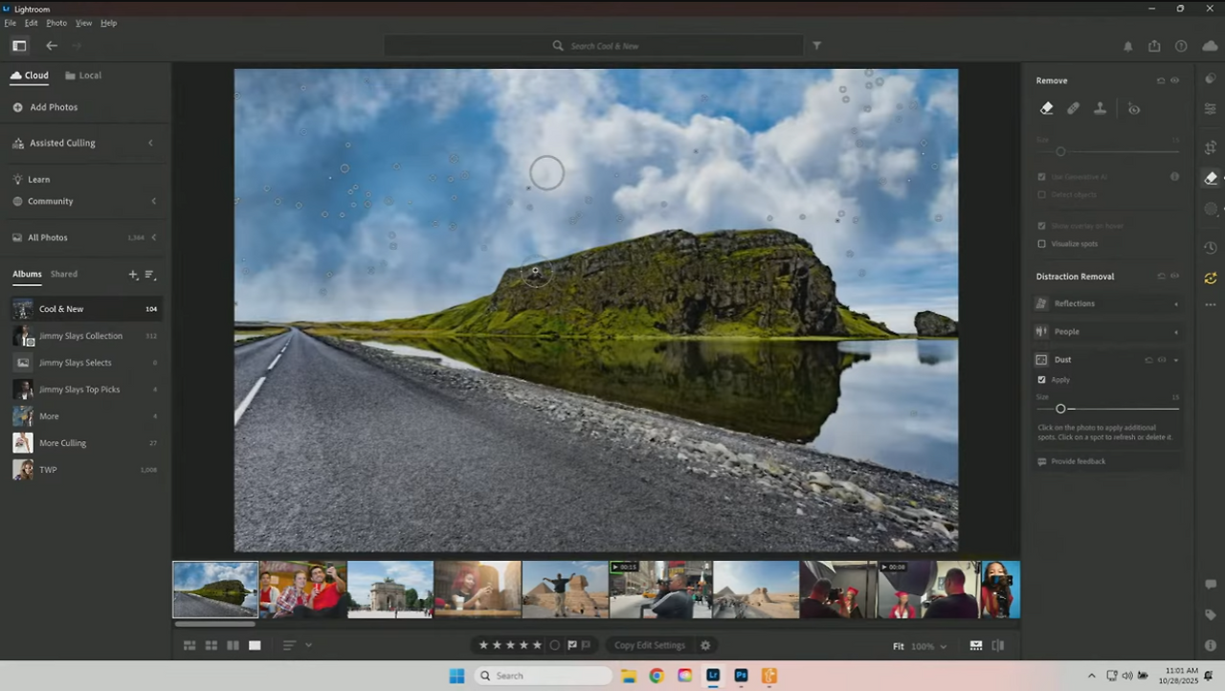Toggle Use Generative AI checkbox
Screen dimensions: 1225x691
click(1042, 177)
